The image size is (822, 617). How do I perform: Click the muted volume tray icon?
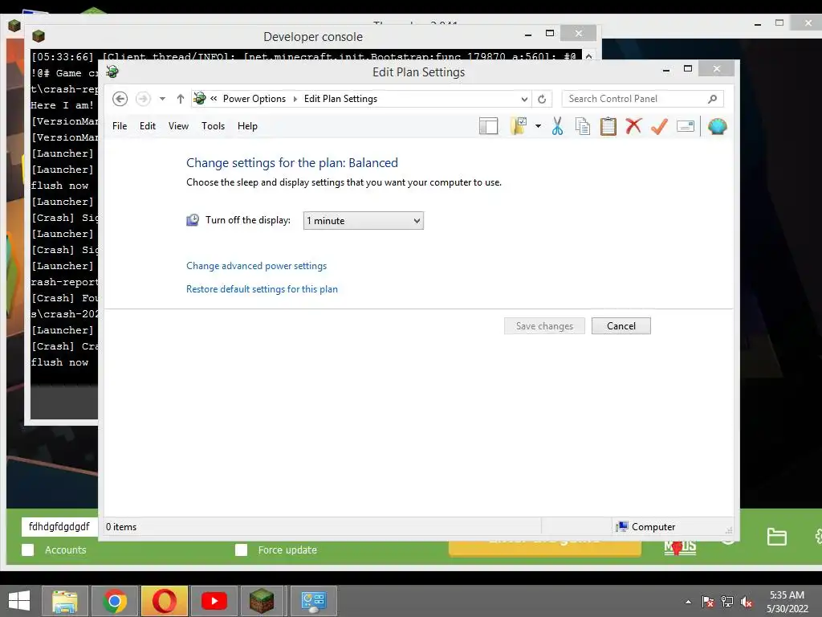747,602
